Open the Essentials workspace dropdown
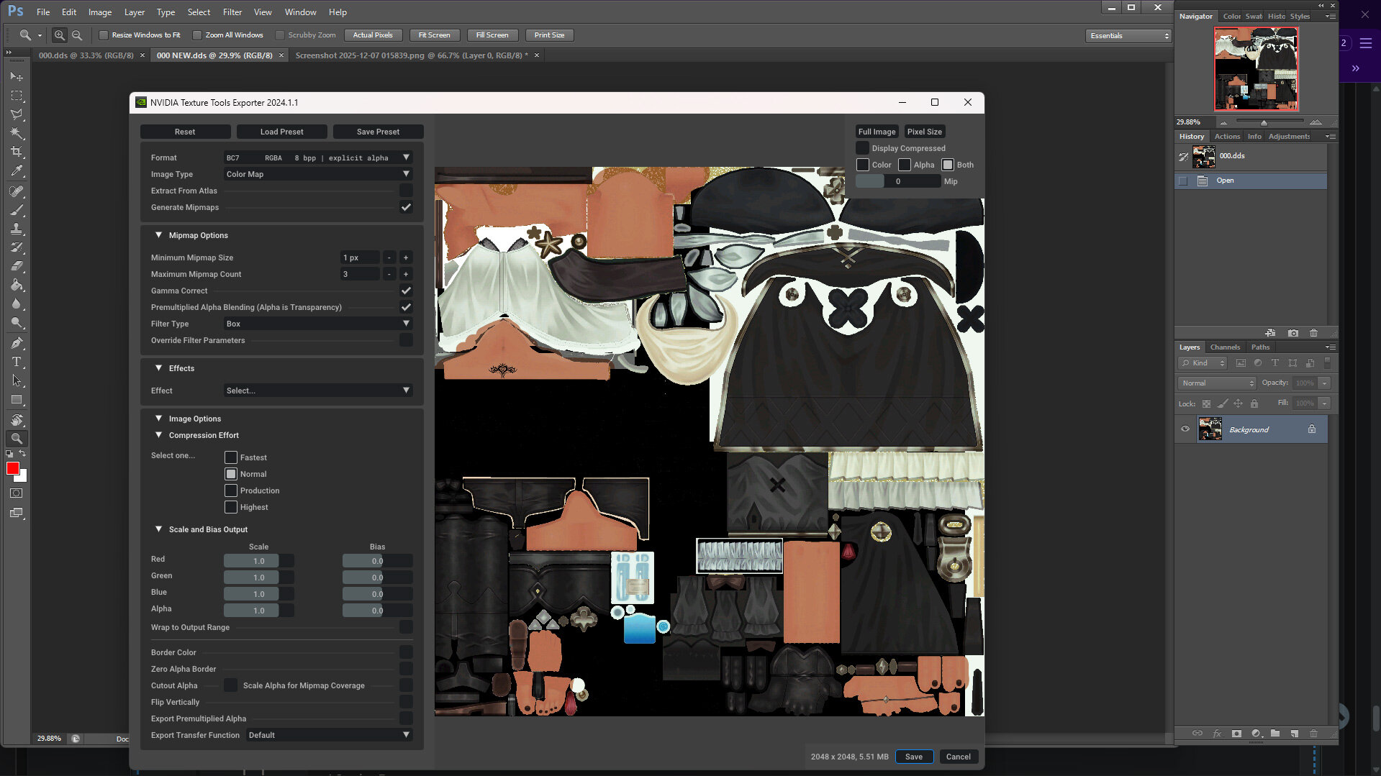 coord(1128,35)
